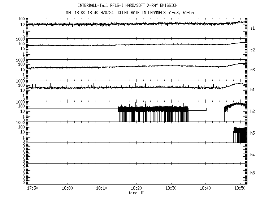Click the 18:50 time axis label
260x199 pixels.
pos(240,189)
